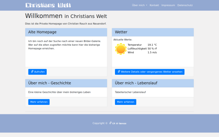
Task: Open the Datenschutz page
Action: 185,5
